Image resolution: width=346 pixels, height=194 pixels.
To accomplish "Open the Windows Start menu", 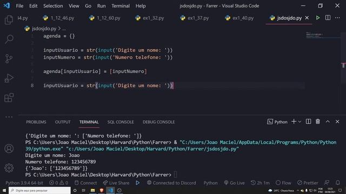I will coord(4,190).
